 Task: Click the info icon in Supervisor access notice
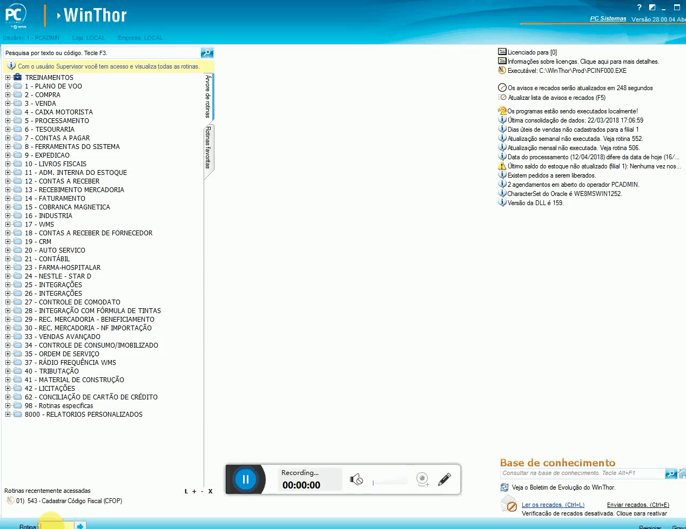[11, 66]
